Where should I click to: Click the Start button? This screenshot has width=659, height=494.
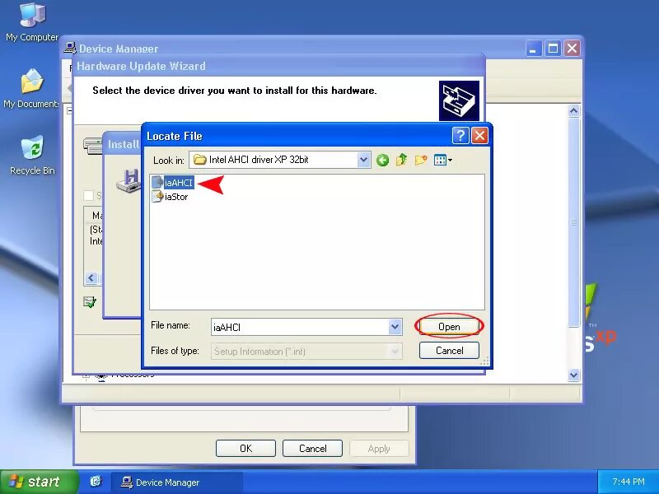39,482
